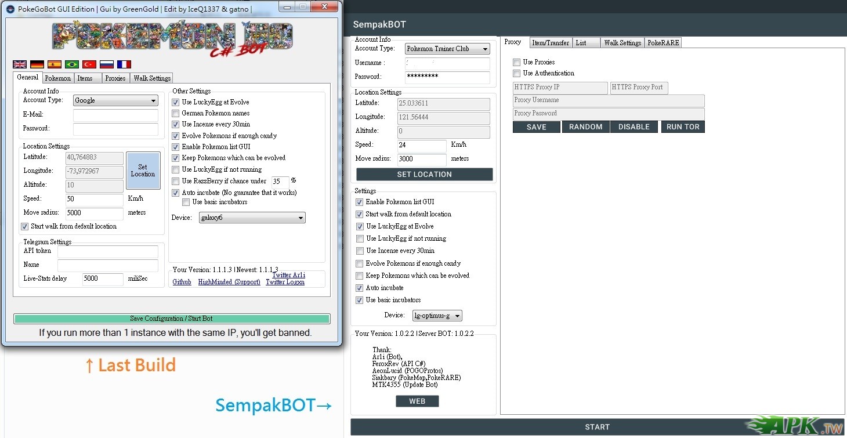Toggle Use basic incubators in SempakBOT
This screenshot has width=847, height=438.
[360, 300]
